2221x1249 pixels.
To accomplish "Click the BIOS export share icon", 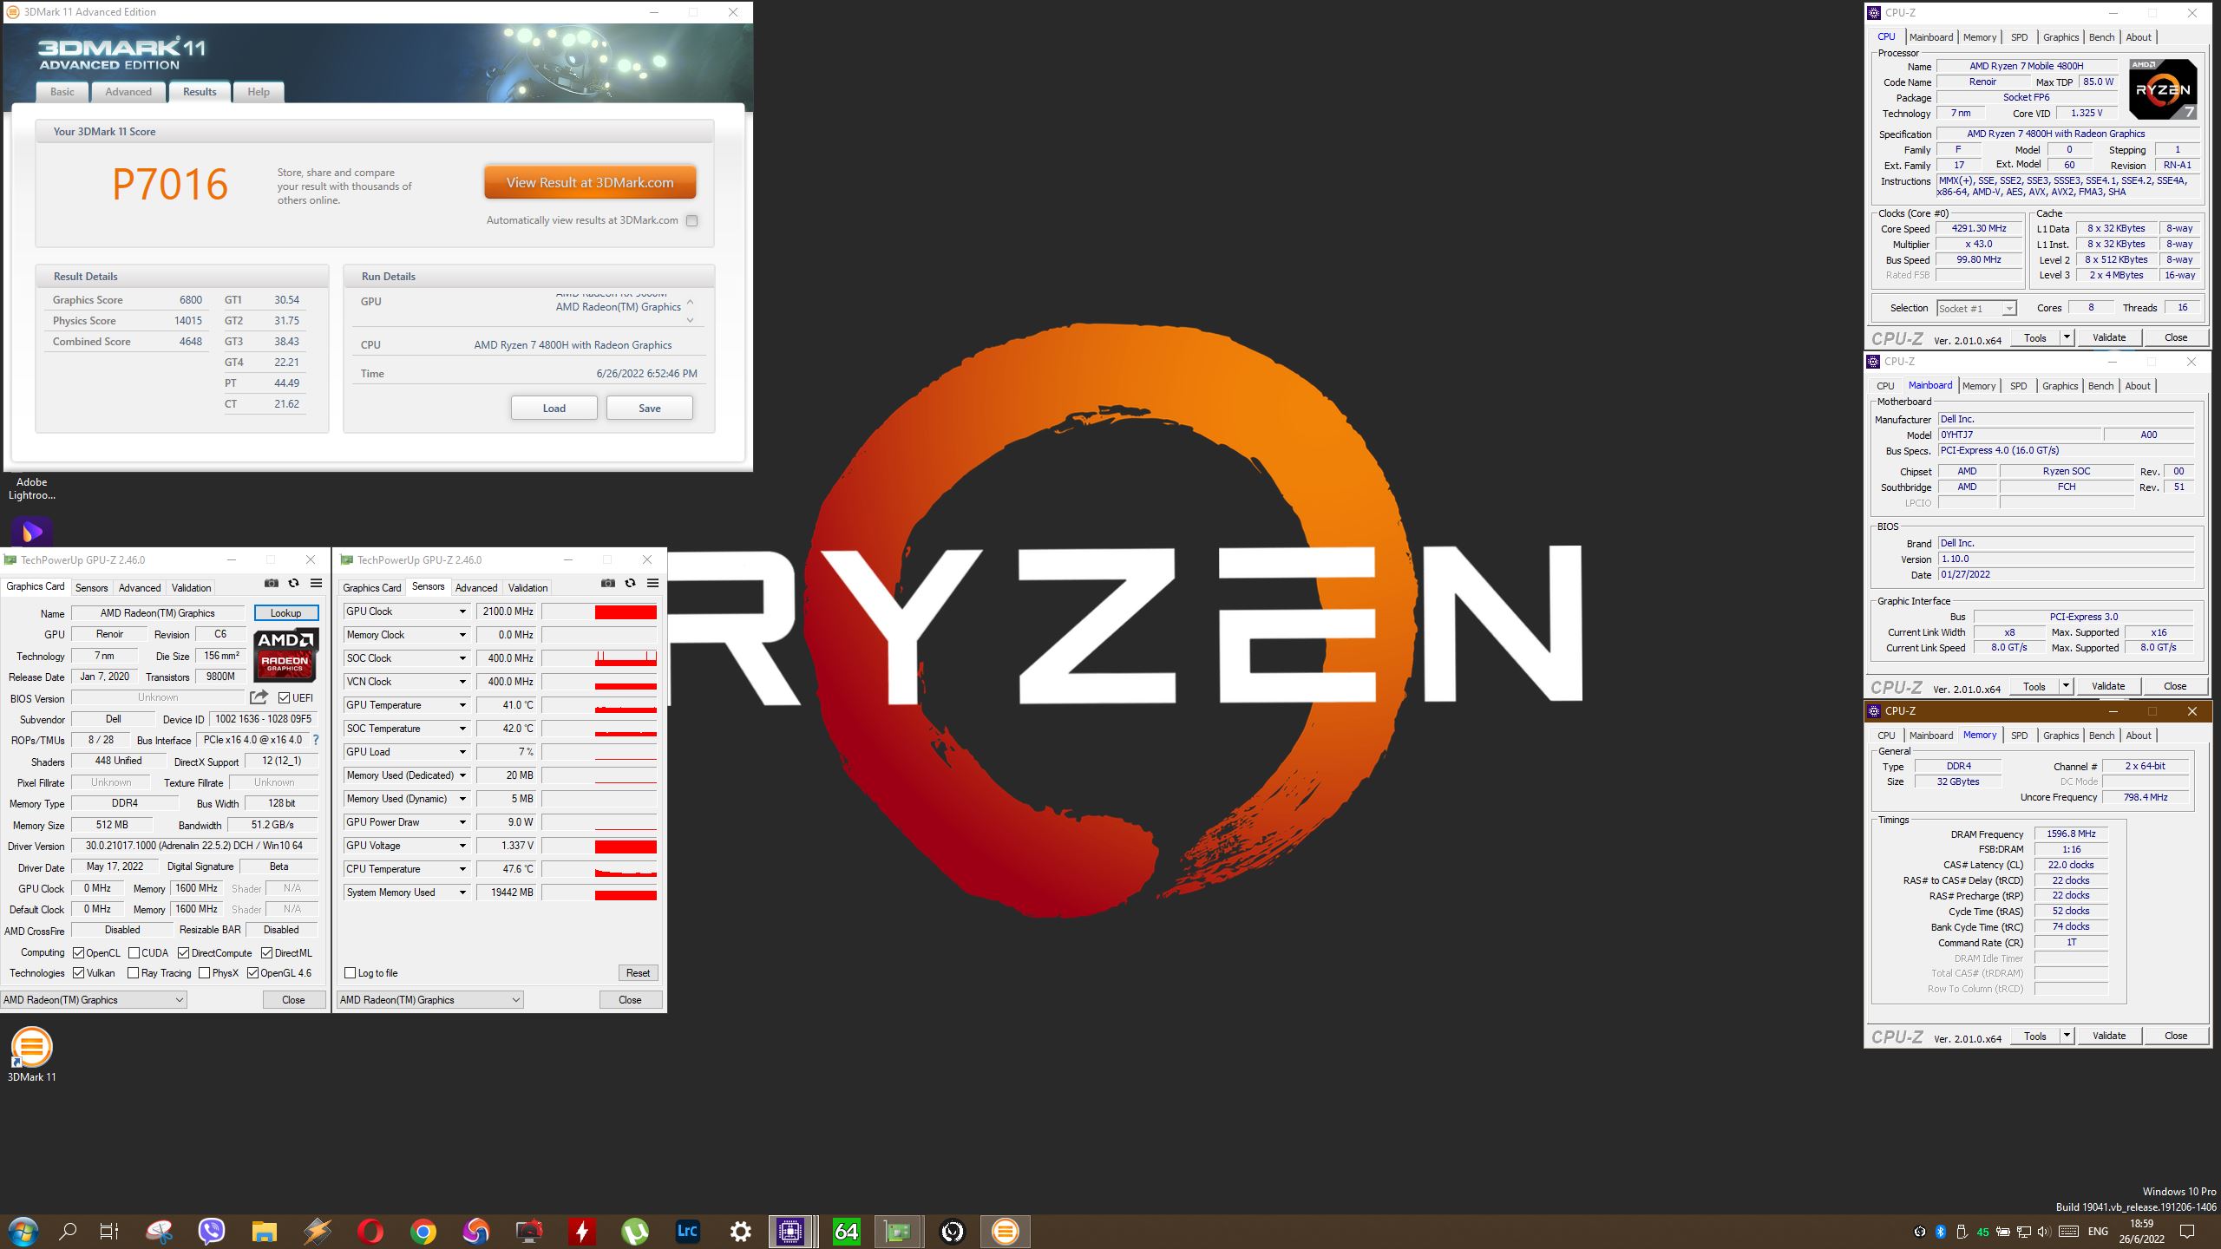I will 259,697.
